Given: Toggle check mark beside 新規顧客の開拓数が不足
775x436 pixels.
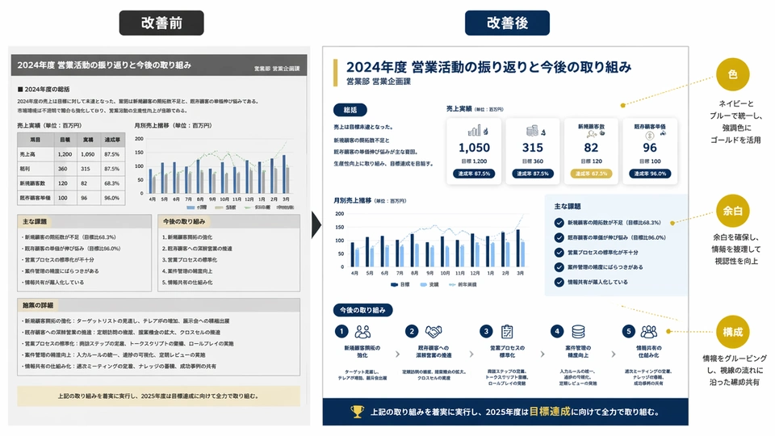Looking at the screenshot, I should click(x=559, y=223).
